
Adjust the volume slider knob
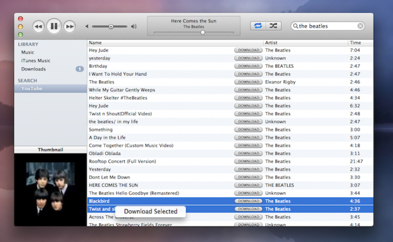(x=111, y=26)
